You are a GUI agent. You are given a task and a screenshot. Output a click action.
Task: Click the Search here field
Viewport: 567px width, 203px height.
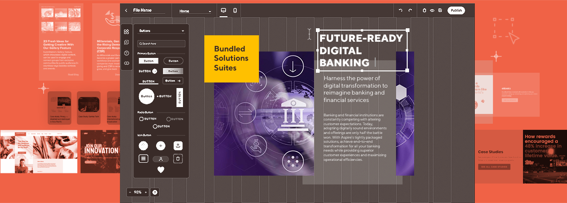click(161, 44)
